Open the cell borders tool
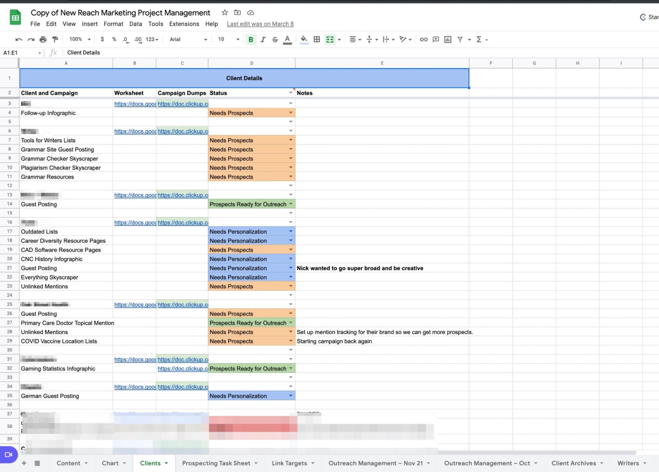This screenshot has height=472, width=659. pyautogui.click(x=316, y=40)
